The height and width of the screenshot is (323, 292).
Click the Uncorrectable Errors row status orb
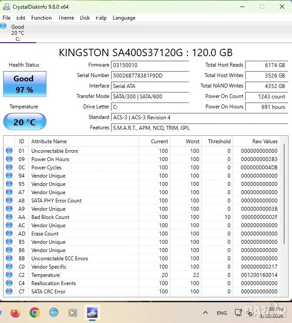9,151
